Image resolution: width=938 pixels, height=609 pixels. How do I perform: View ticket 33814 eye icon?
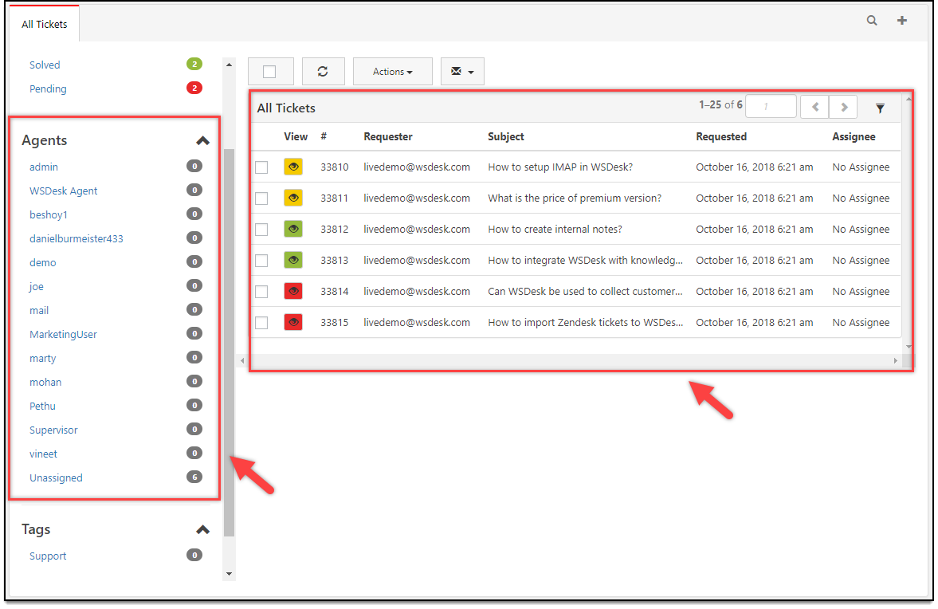(x=293, y=291)
